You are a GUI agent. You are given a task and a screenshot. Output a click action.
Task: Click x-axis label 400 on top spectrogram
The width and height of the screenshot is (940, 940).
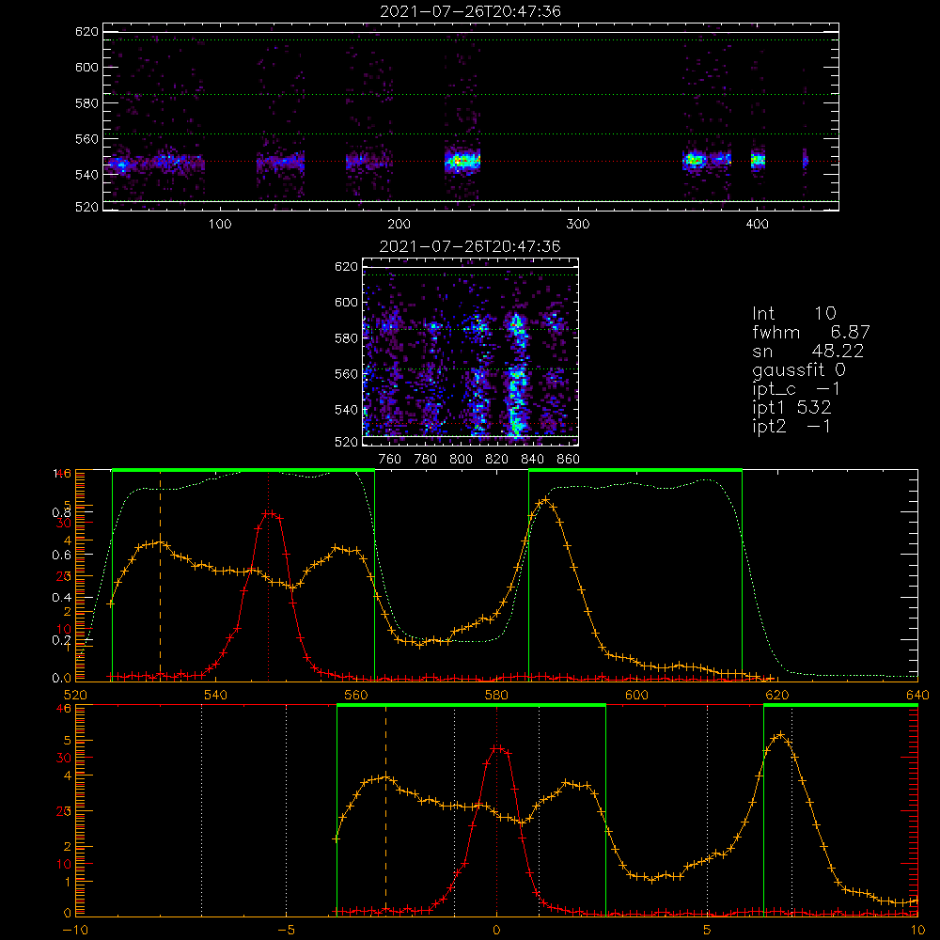(x=757, y=225)
